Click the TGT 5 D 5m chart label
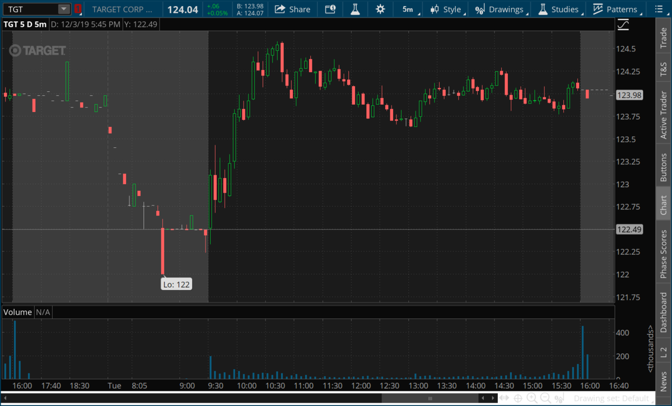This screenshot has height=406, width=672. (x=25, y=25)
